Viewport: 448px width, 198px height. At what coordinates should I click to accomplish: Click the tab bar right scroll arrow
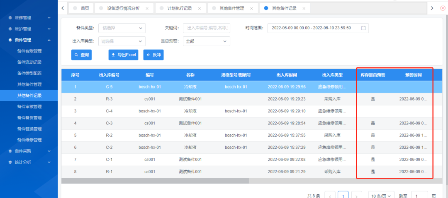tap(432, 8)
